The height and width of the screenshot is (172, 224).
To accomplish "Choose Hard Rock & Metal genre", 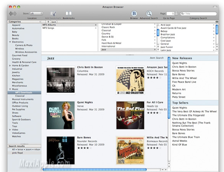I will pyautogui.click(x=112, y=43).
